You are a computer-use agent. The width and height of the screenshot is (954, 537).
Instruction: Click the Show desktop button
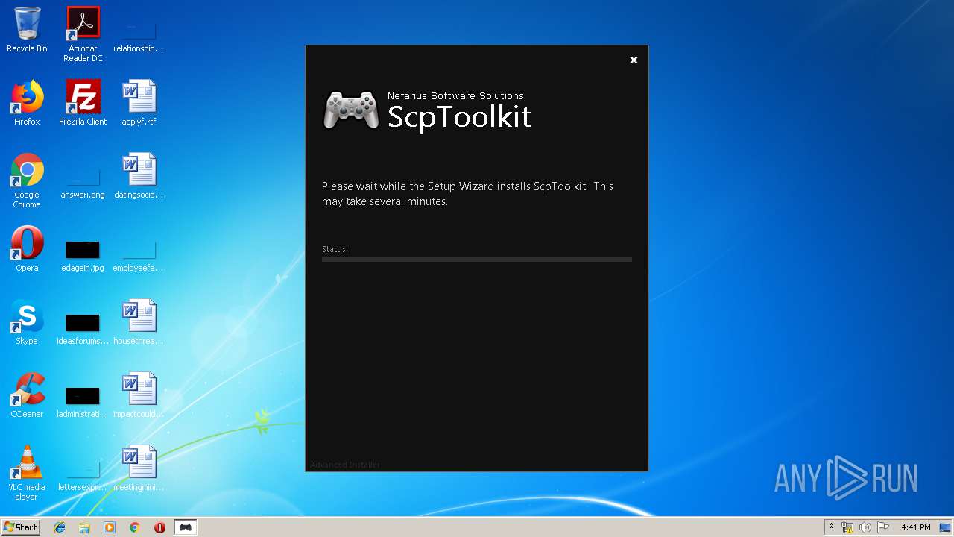[947, 527]
